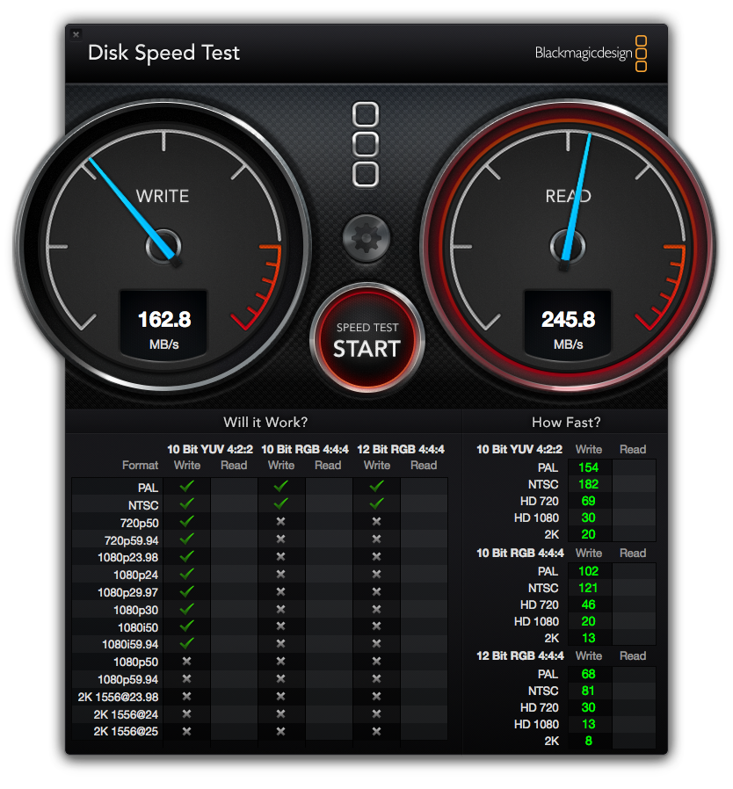Click the 1080p50 10 Bit YUV write cross
This screenshot has width=733, height=789.
tap(186, 661)
